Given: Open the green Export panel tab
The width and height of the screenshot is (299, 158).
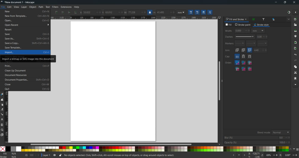Looking at the screenshot, I should [254, 19].
